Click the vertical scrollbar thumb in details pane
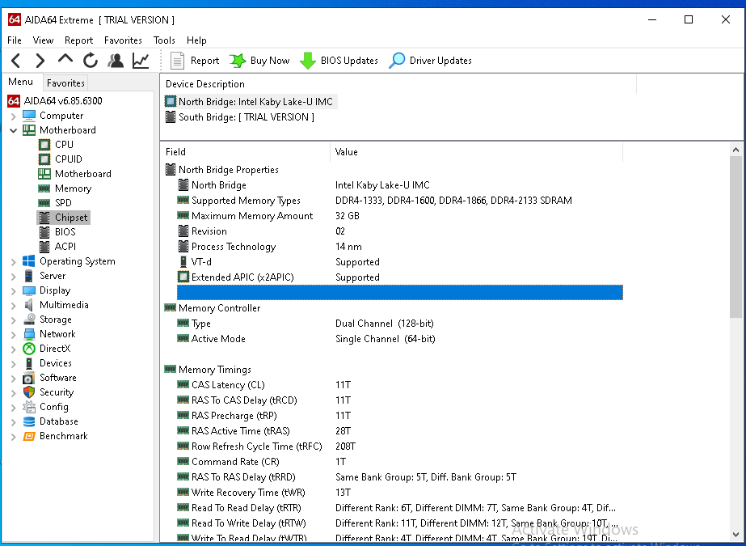The image size is (746, 546). coord(736,237)
